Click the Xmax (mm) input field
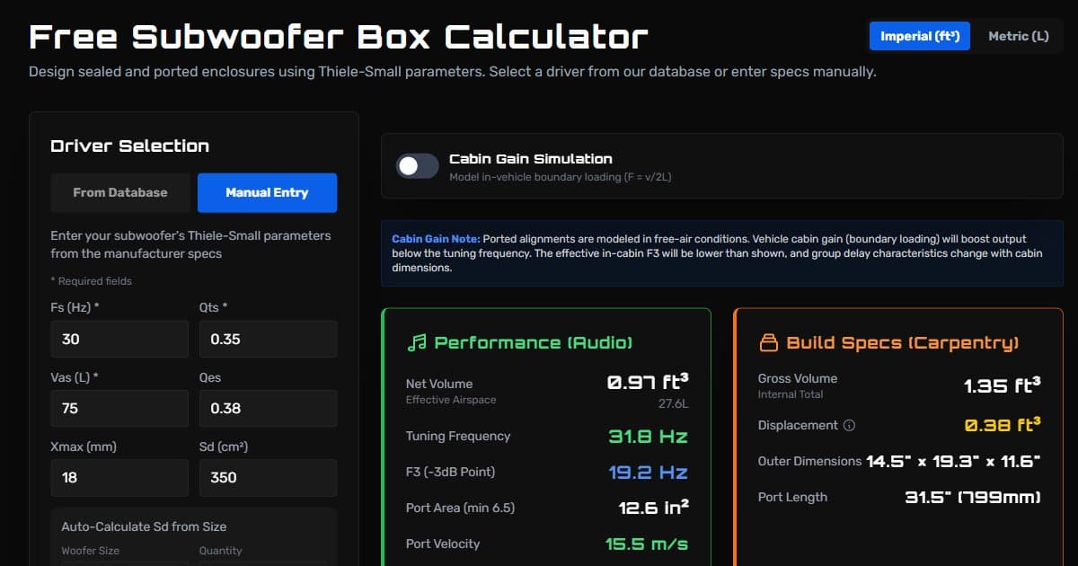Image resolution: width=1078 pixels, height=566 pixels. pyautogui.click(x=119, y=477)
